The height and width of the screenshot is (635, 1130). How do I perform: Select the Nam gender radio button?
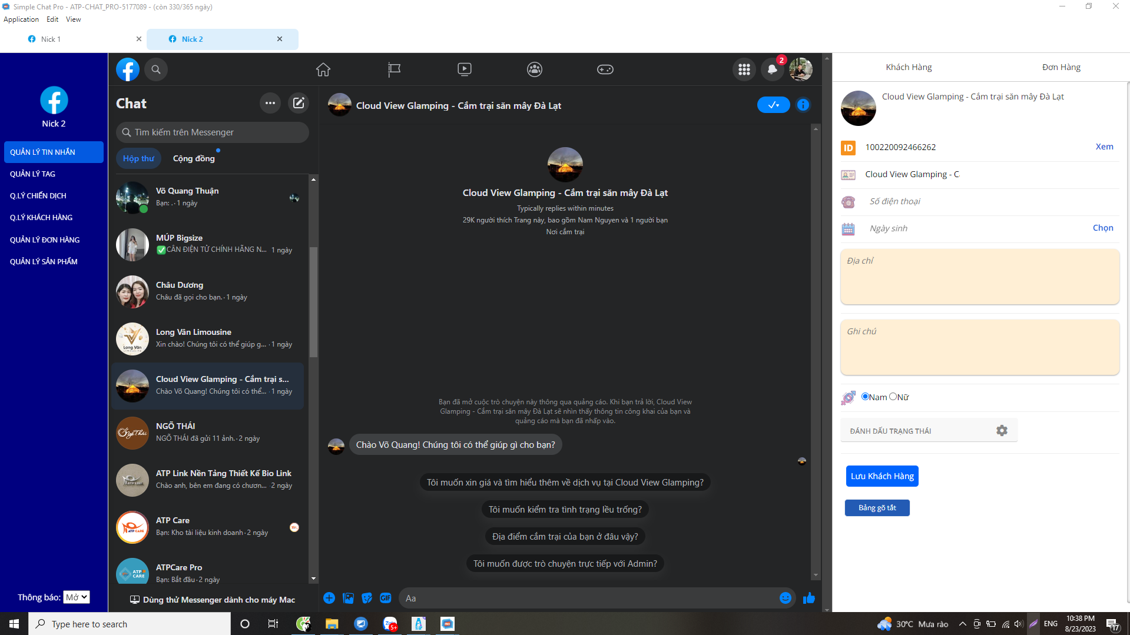tap(865, 397)
